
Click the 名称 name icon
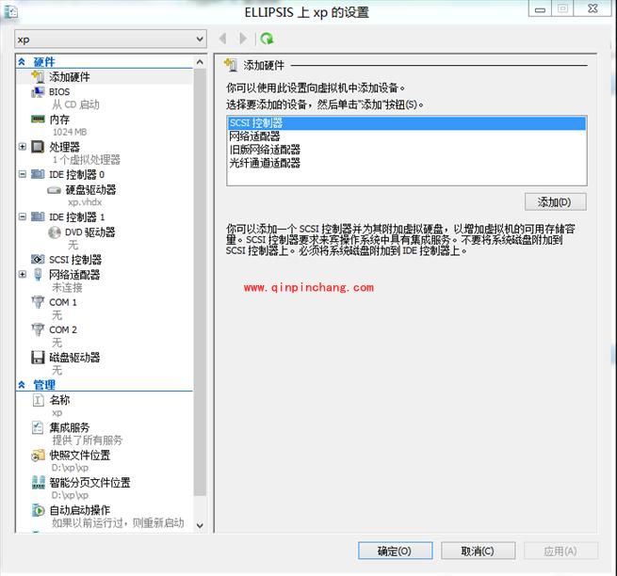pos(38,400)
